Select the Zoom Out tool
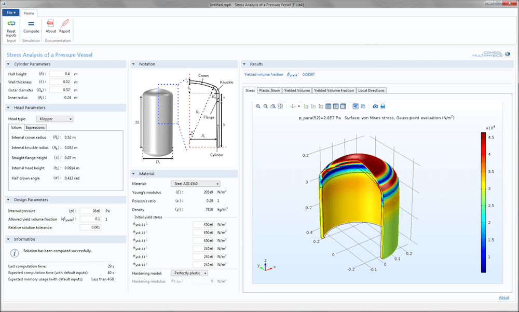 tap(265, 106)
